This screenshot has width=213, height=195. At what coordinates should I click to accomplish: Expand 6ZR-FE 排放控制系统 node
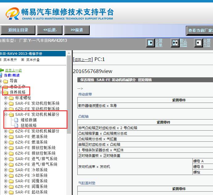6,153
